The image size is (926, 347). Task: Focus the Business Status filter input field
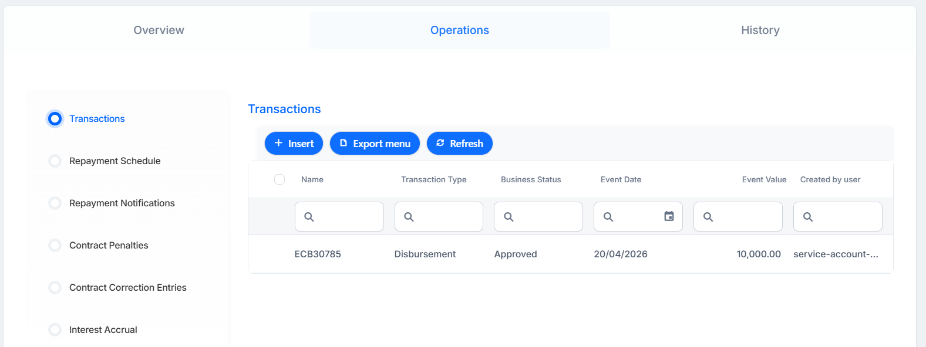538,217
